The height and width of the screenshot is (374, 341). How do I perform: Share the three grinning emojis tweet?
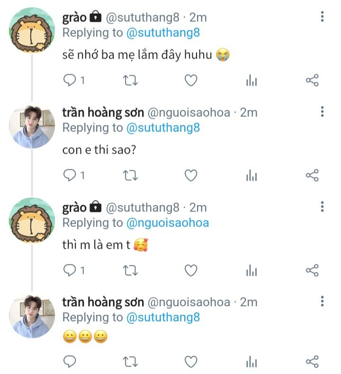pyautogui.click(x=312, y=362)
